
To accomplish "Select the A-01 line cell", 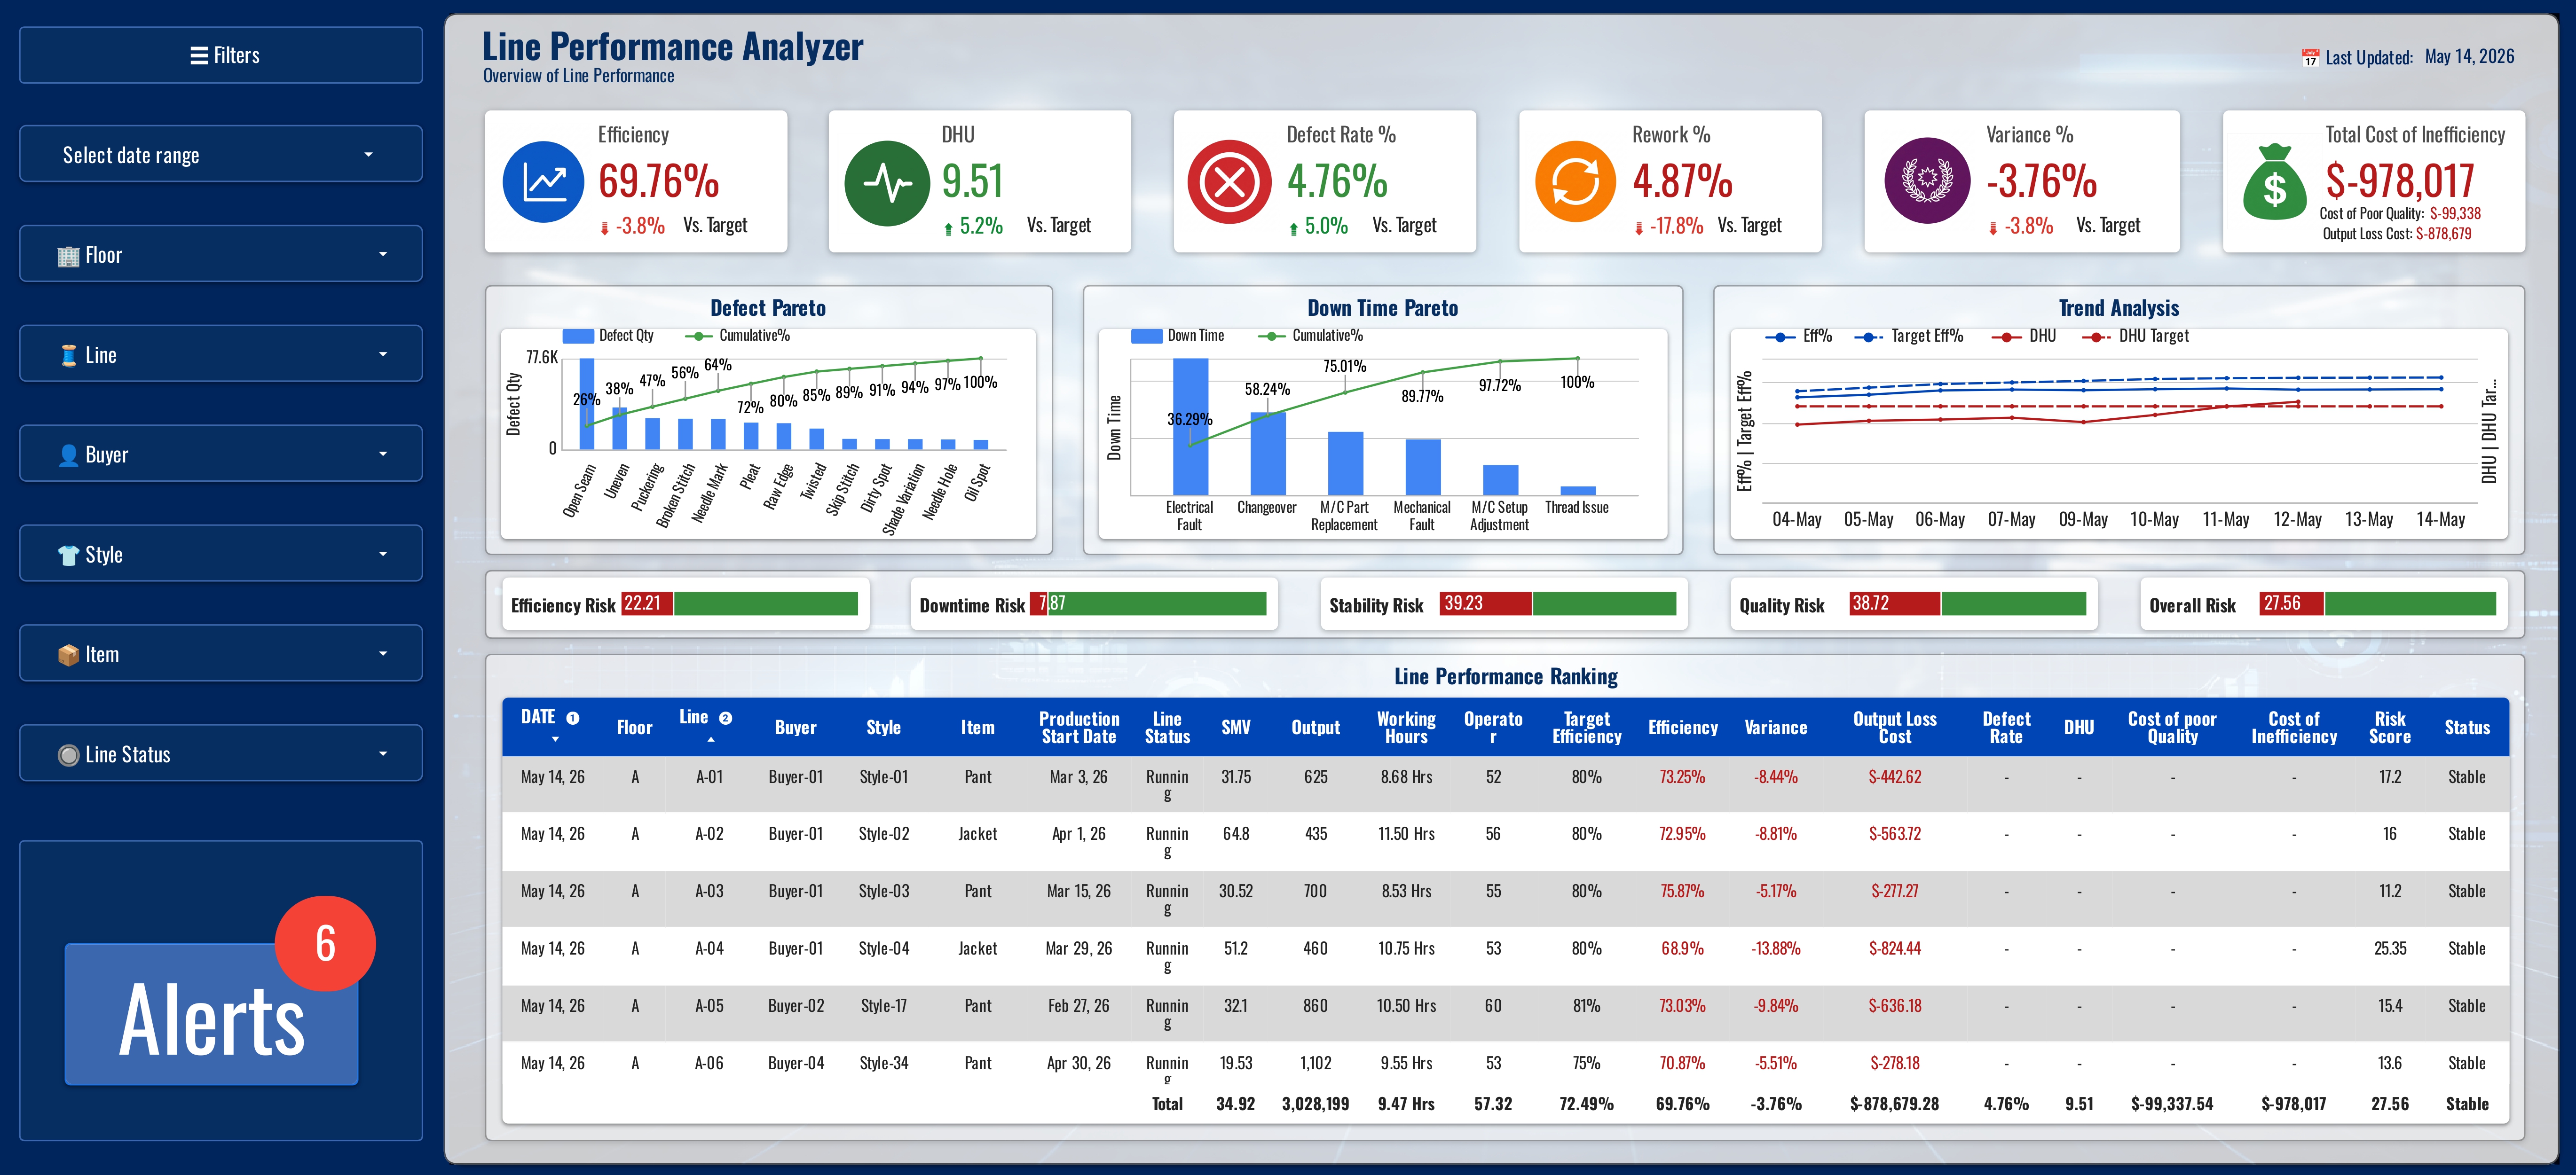I will (x=709, y=777).
